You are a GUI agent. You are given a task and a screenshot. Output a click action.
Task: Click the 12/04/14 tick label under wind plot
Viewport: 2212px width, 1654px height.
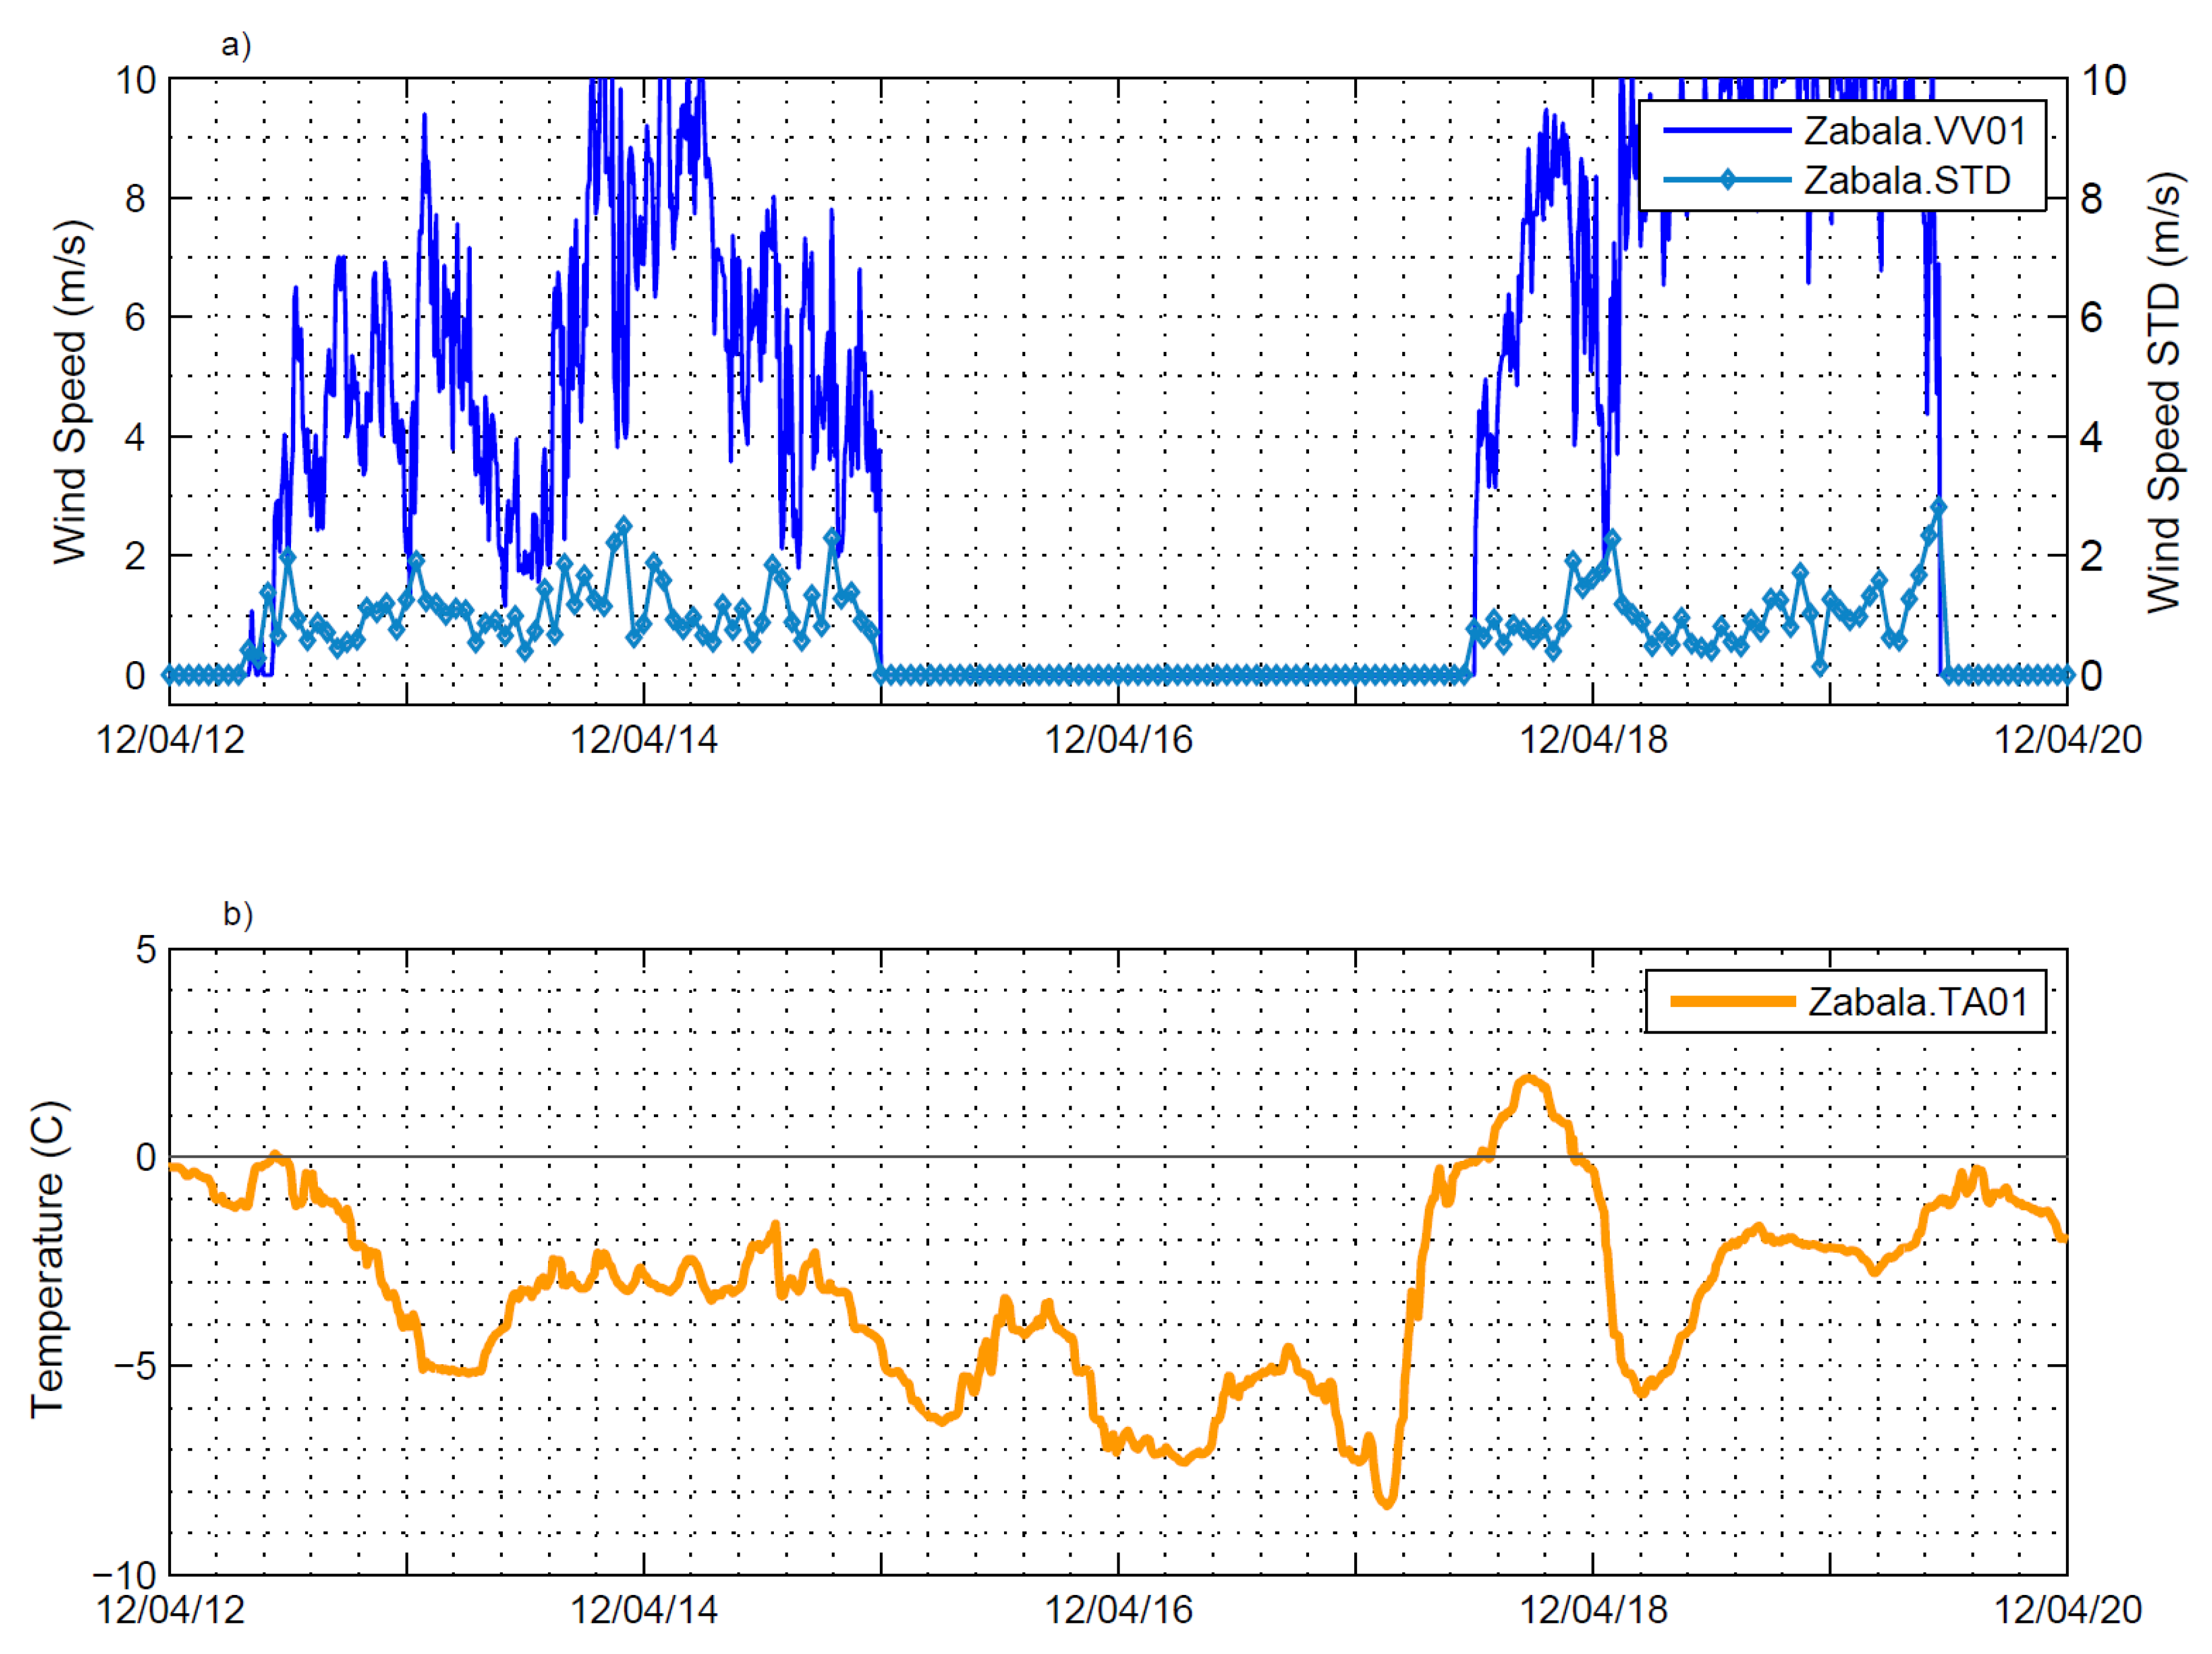[644, 740]
